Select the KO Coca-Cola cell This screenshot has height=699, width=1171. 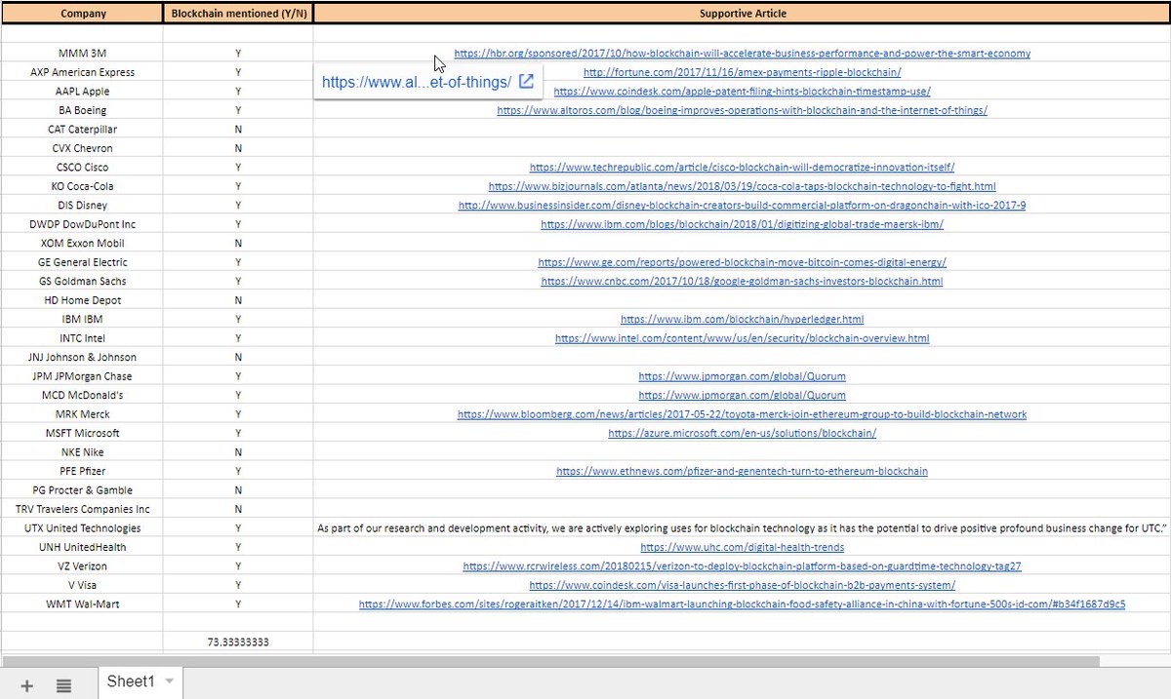(x=82, y=186)
